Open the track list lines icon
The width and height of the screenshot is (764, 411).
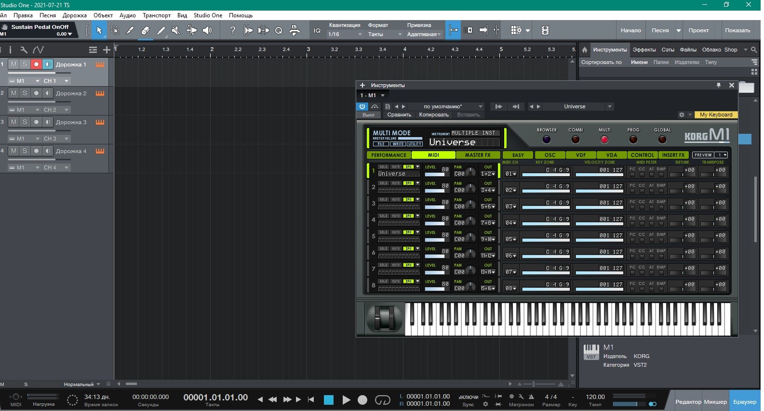93,50
